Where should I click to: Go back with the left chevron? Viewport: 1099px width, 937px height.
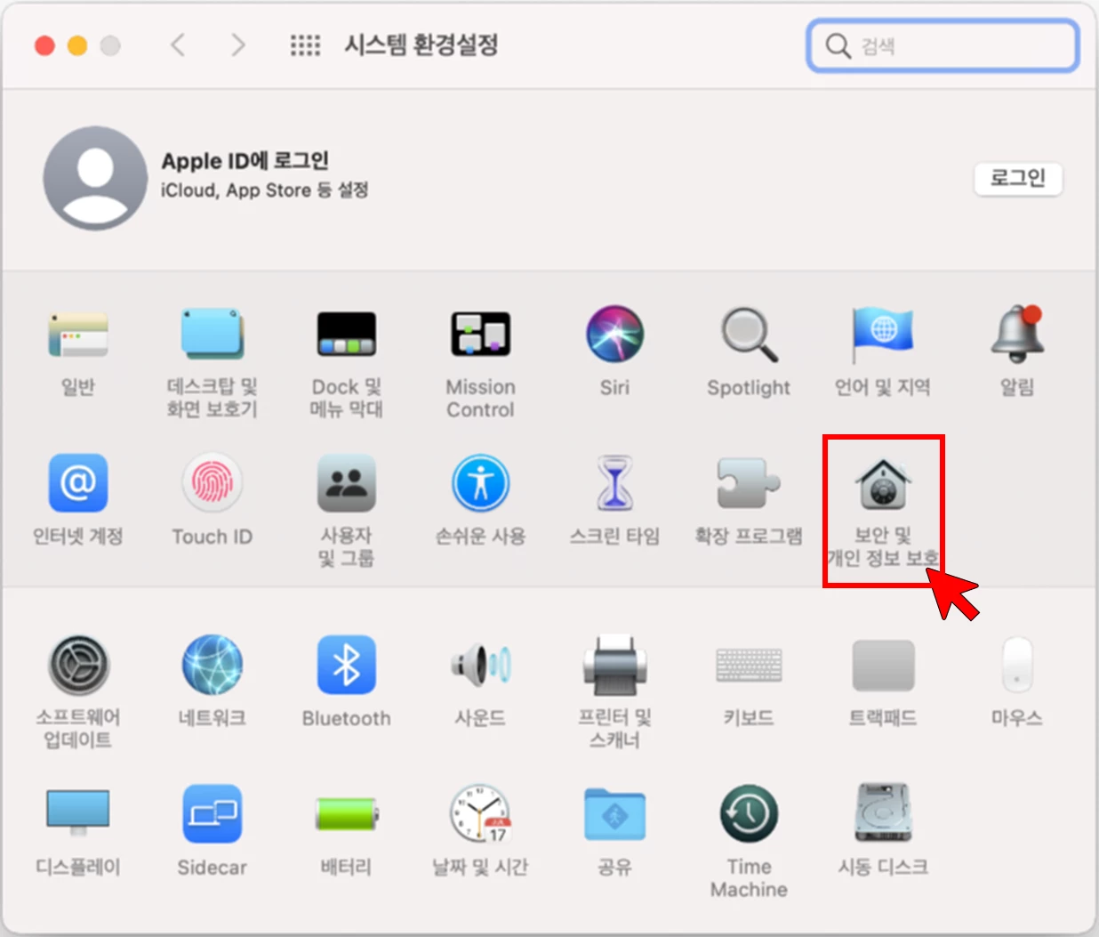[x=178, y=44]
